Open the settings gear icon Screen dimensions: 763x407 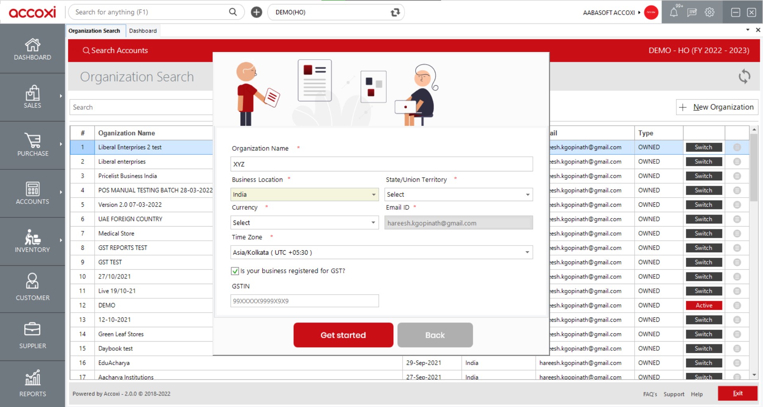[x=709, y=12]
